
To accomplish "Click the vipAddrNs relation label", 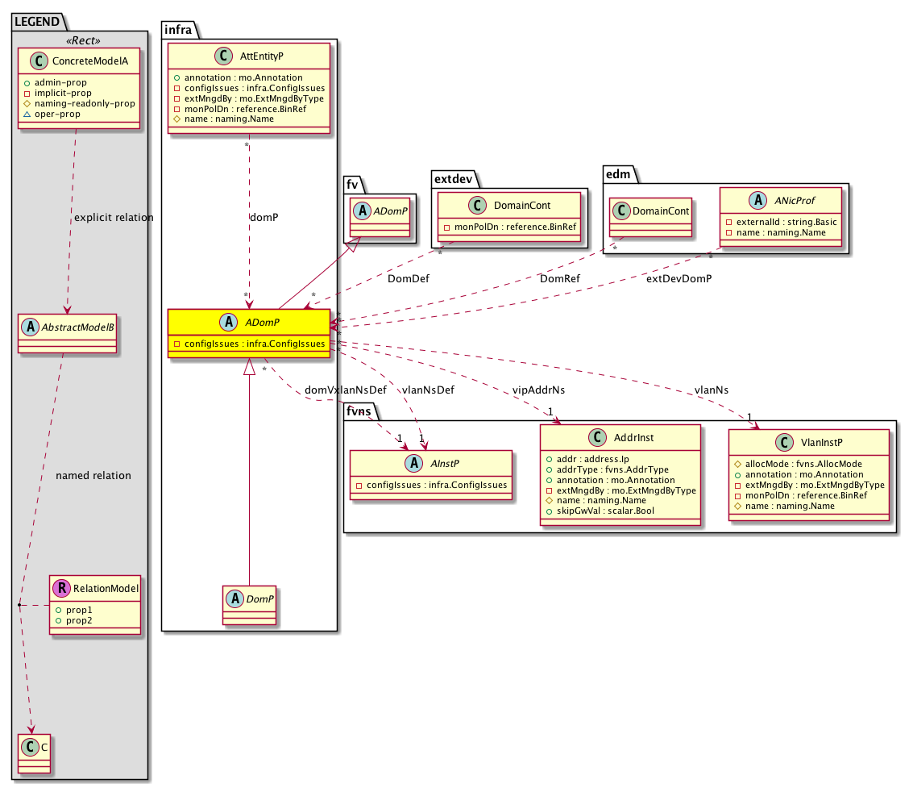I will [x=538, y=390].
